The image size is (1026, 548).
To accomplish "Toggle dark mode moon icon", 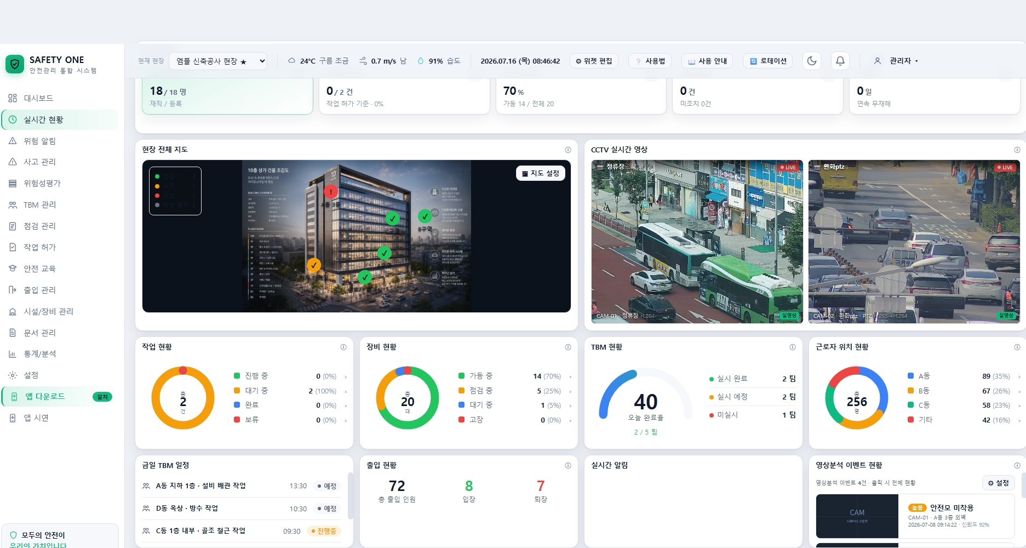I will (812, 61).
